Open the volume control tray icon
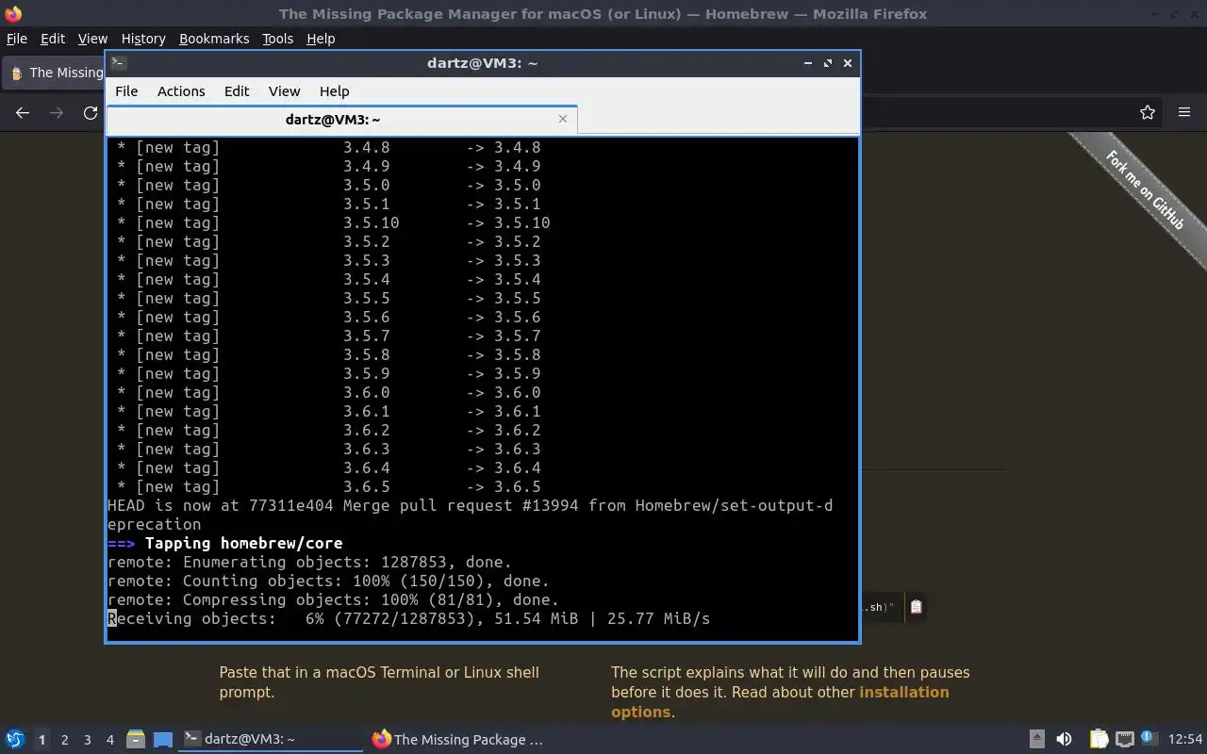 [1064, 739]
